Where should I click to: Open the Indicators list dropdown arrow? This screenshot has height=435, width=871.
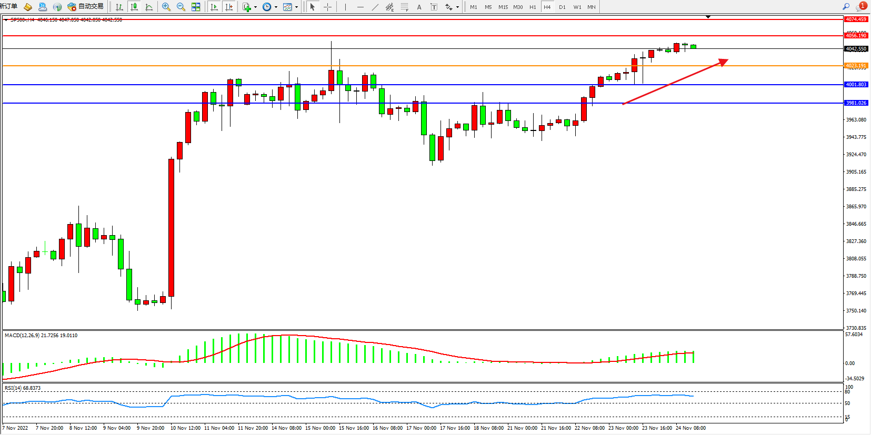(256, 7)
